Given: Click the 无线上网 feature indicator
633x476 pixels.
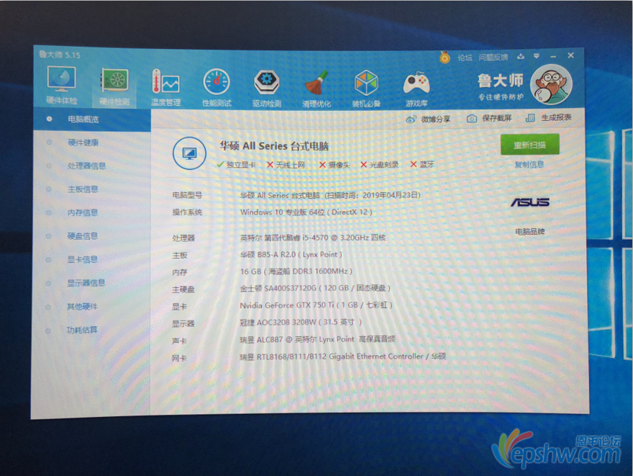Looking at the screenshot, I should click(286, 164).
